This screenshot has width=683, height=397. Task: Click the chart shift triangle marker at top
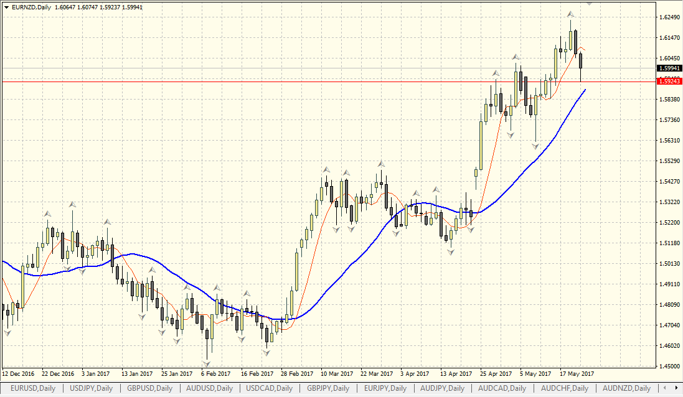[x=589, y=4]
